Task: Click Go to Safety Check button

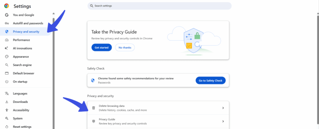Action: (211, 81)
